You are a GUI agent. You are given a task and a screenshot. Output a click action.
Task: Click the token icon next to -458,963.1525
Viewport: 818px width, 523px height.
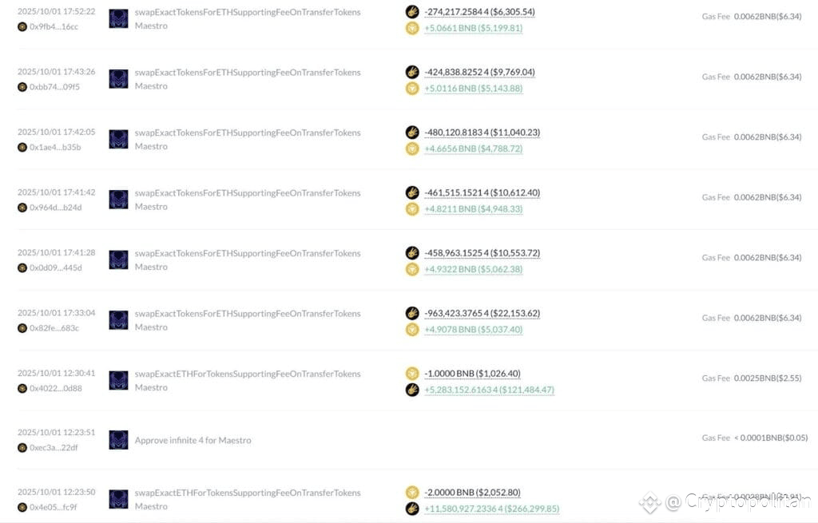tap(412, 253)
